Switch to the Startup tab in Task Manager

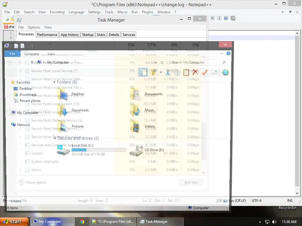(88, 35)
